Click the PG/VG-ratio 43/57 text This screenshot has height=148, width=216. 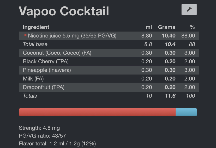(43, 136)
